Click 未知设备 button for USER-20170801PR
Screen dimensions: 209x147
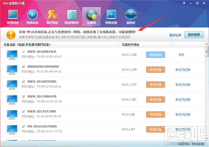[x=156, y=99]
